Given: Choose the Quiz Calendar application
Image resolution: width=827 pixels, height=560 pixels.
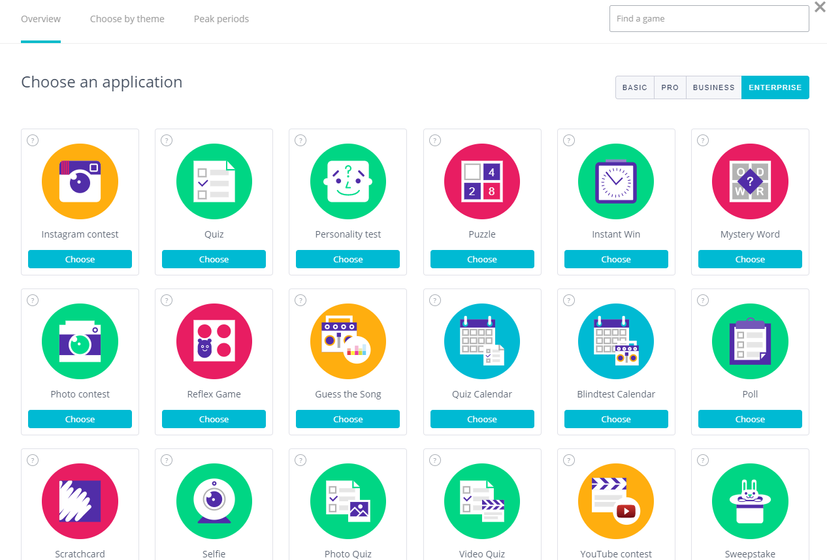Looking at the screenshot, I should point(482,419).
